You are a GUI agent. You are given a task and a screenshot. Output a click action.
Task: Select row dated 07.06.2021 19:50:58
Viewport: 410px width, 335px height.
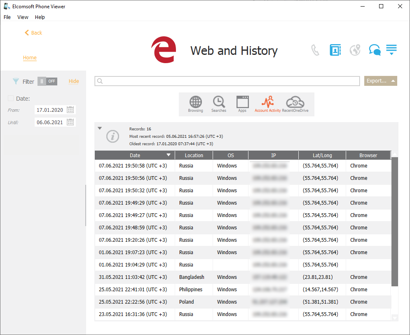coord(243,166)
